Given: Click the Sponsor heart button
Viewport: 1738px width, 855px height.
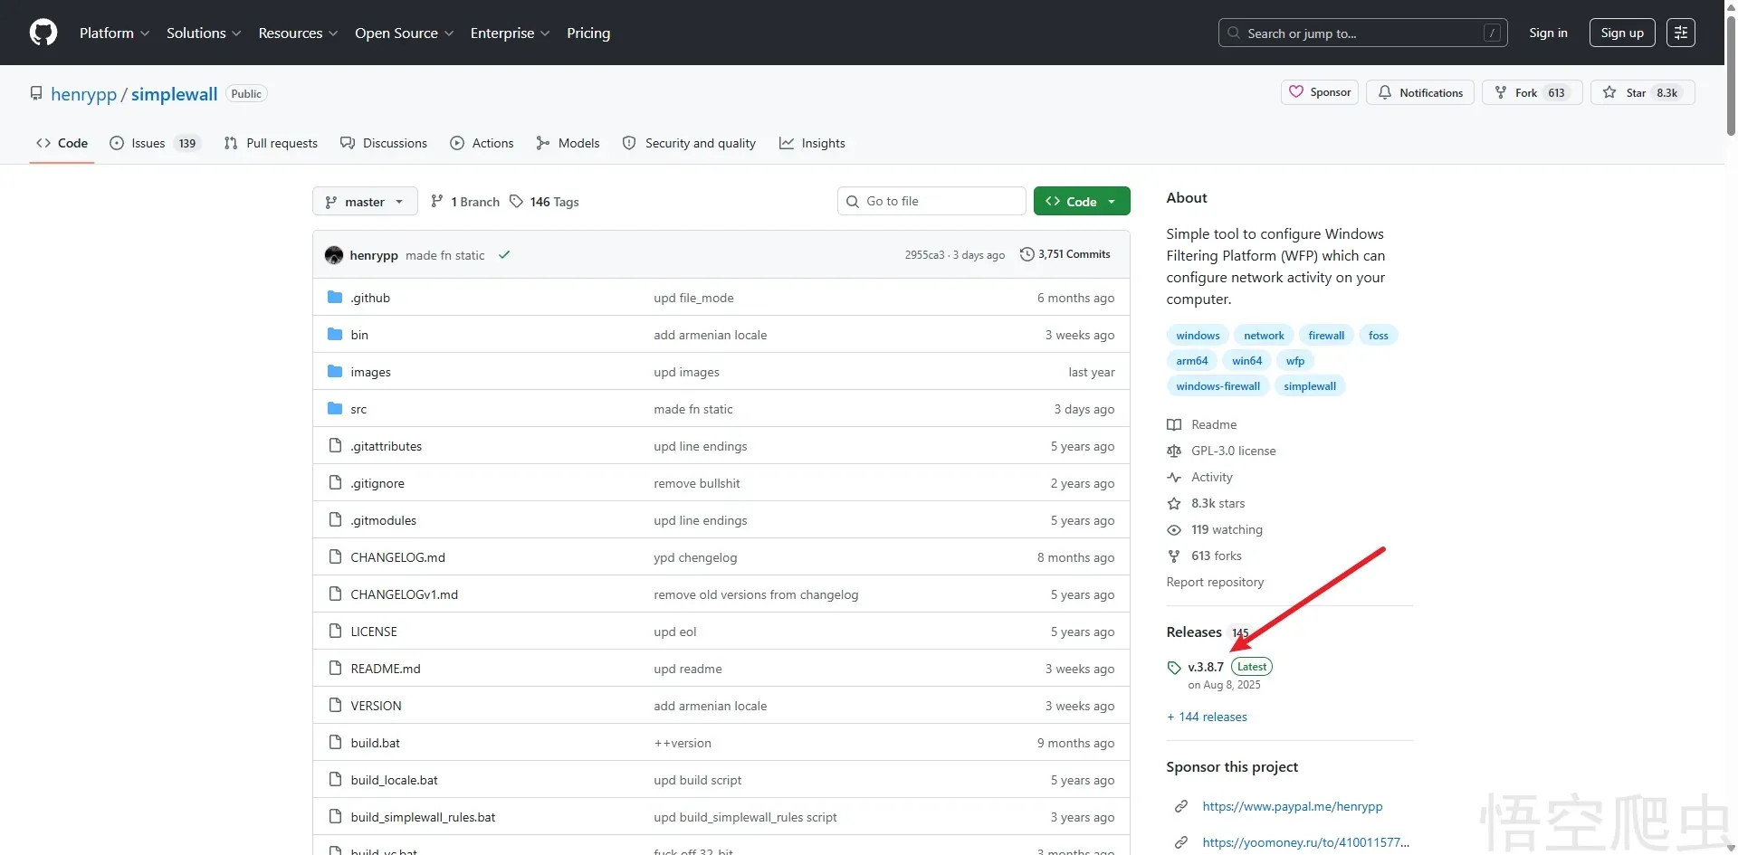Looking at the screenshot, I should point(1319,92).
